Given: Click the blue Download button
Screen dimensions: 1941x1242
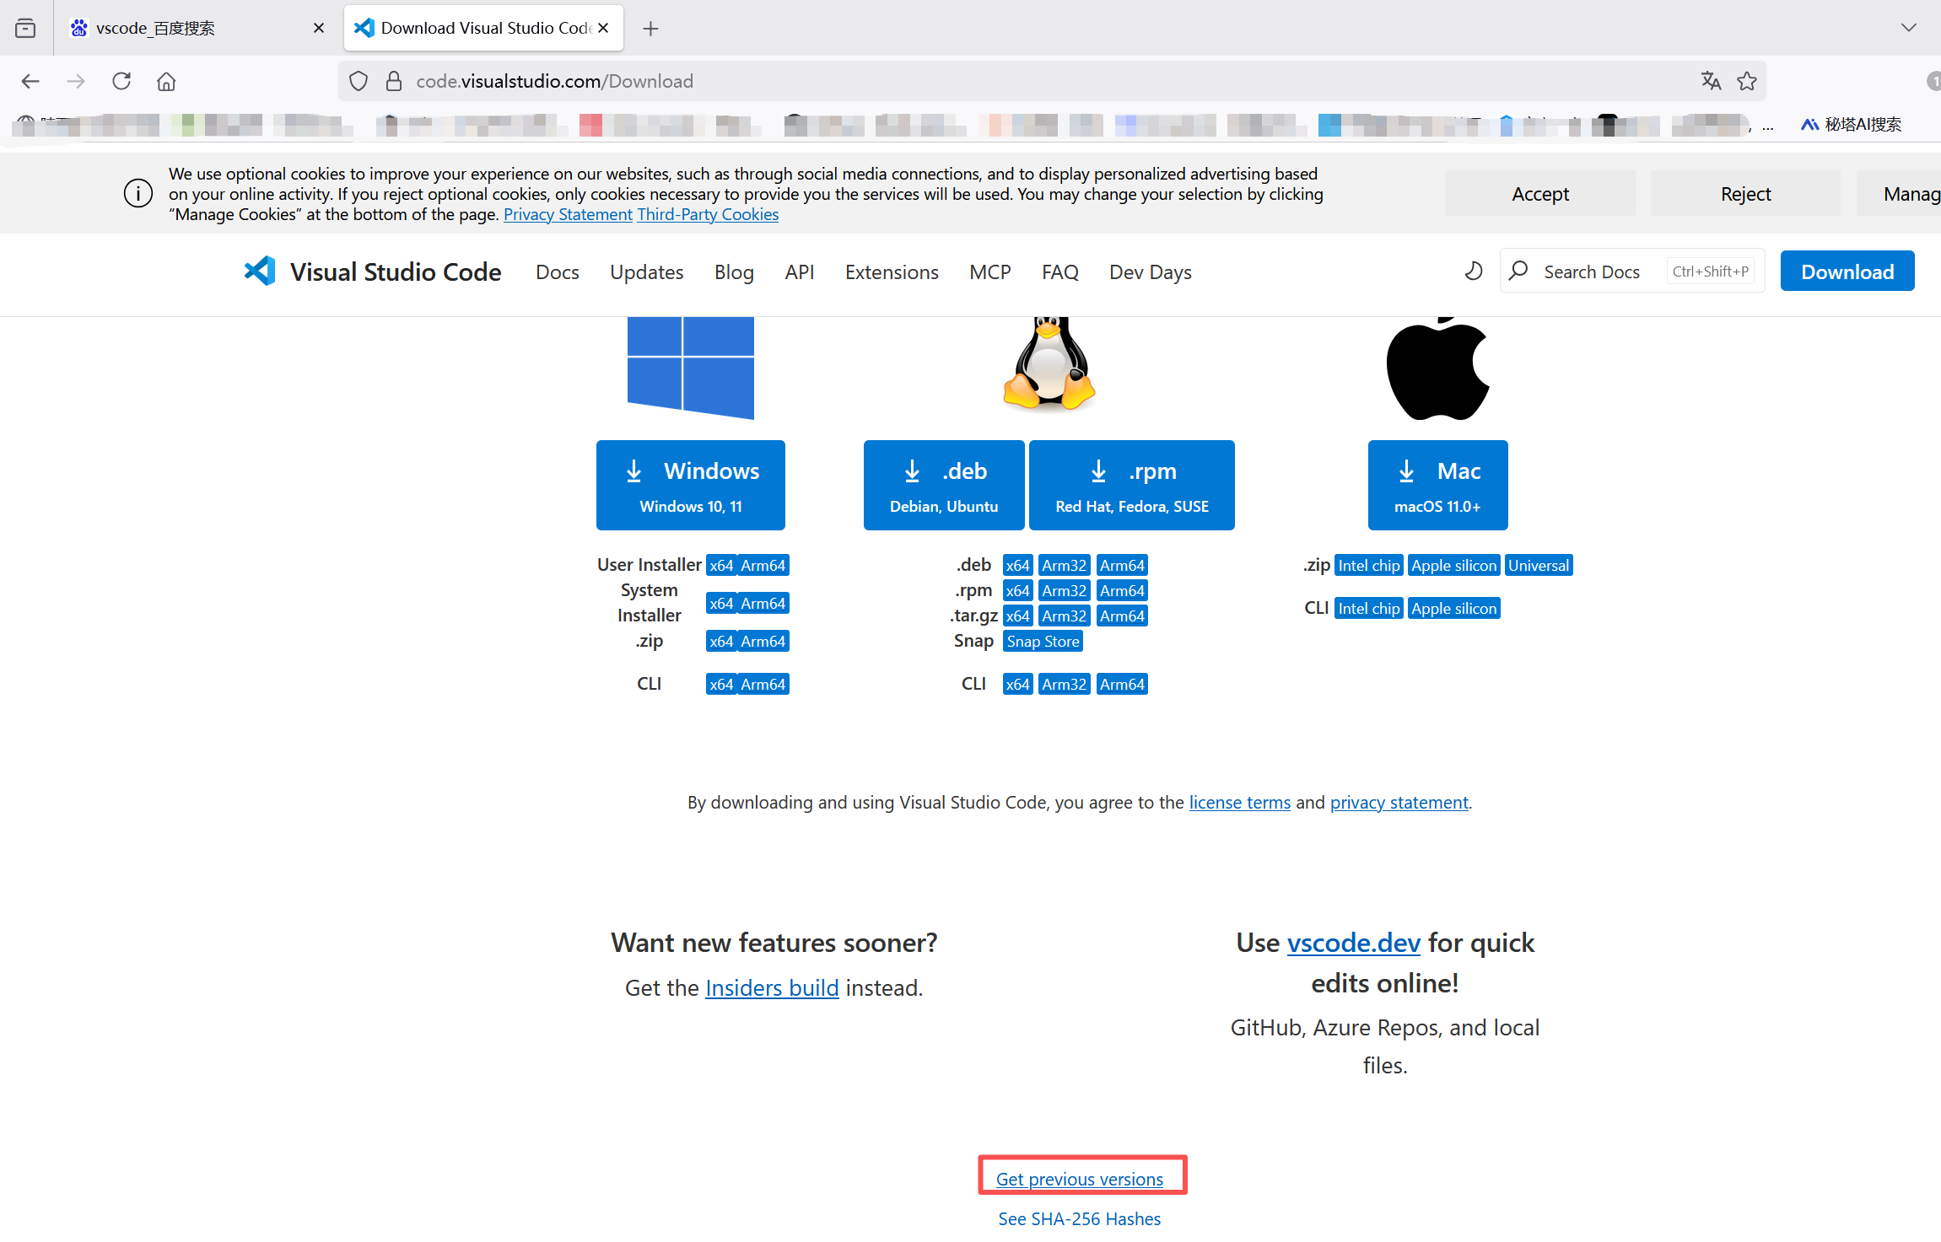Looking at the screenshot, I should click(x=1847, y=271).
